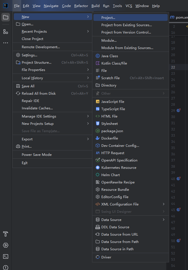
Task: Click the Dev Container Config cube icon
Action: point(98,145)
